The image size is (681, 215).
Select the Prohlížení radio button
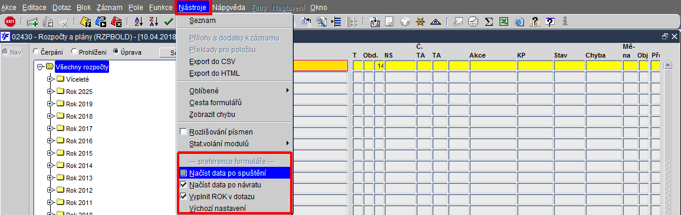(x=75, y=52)
